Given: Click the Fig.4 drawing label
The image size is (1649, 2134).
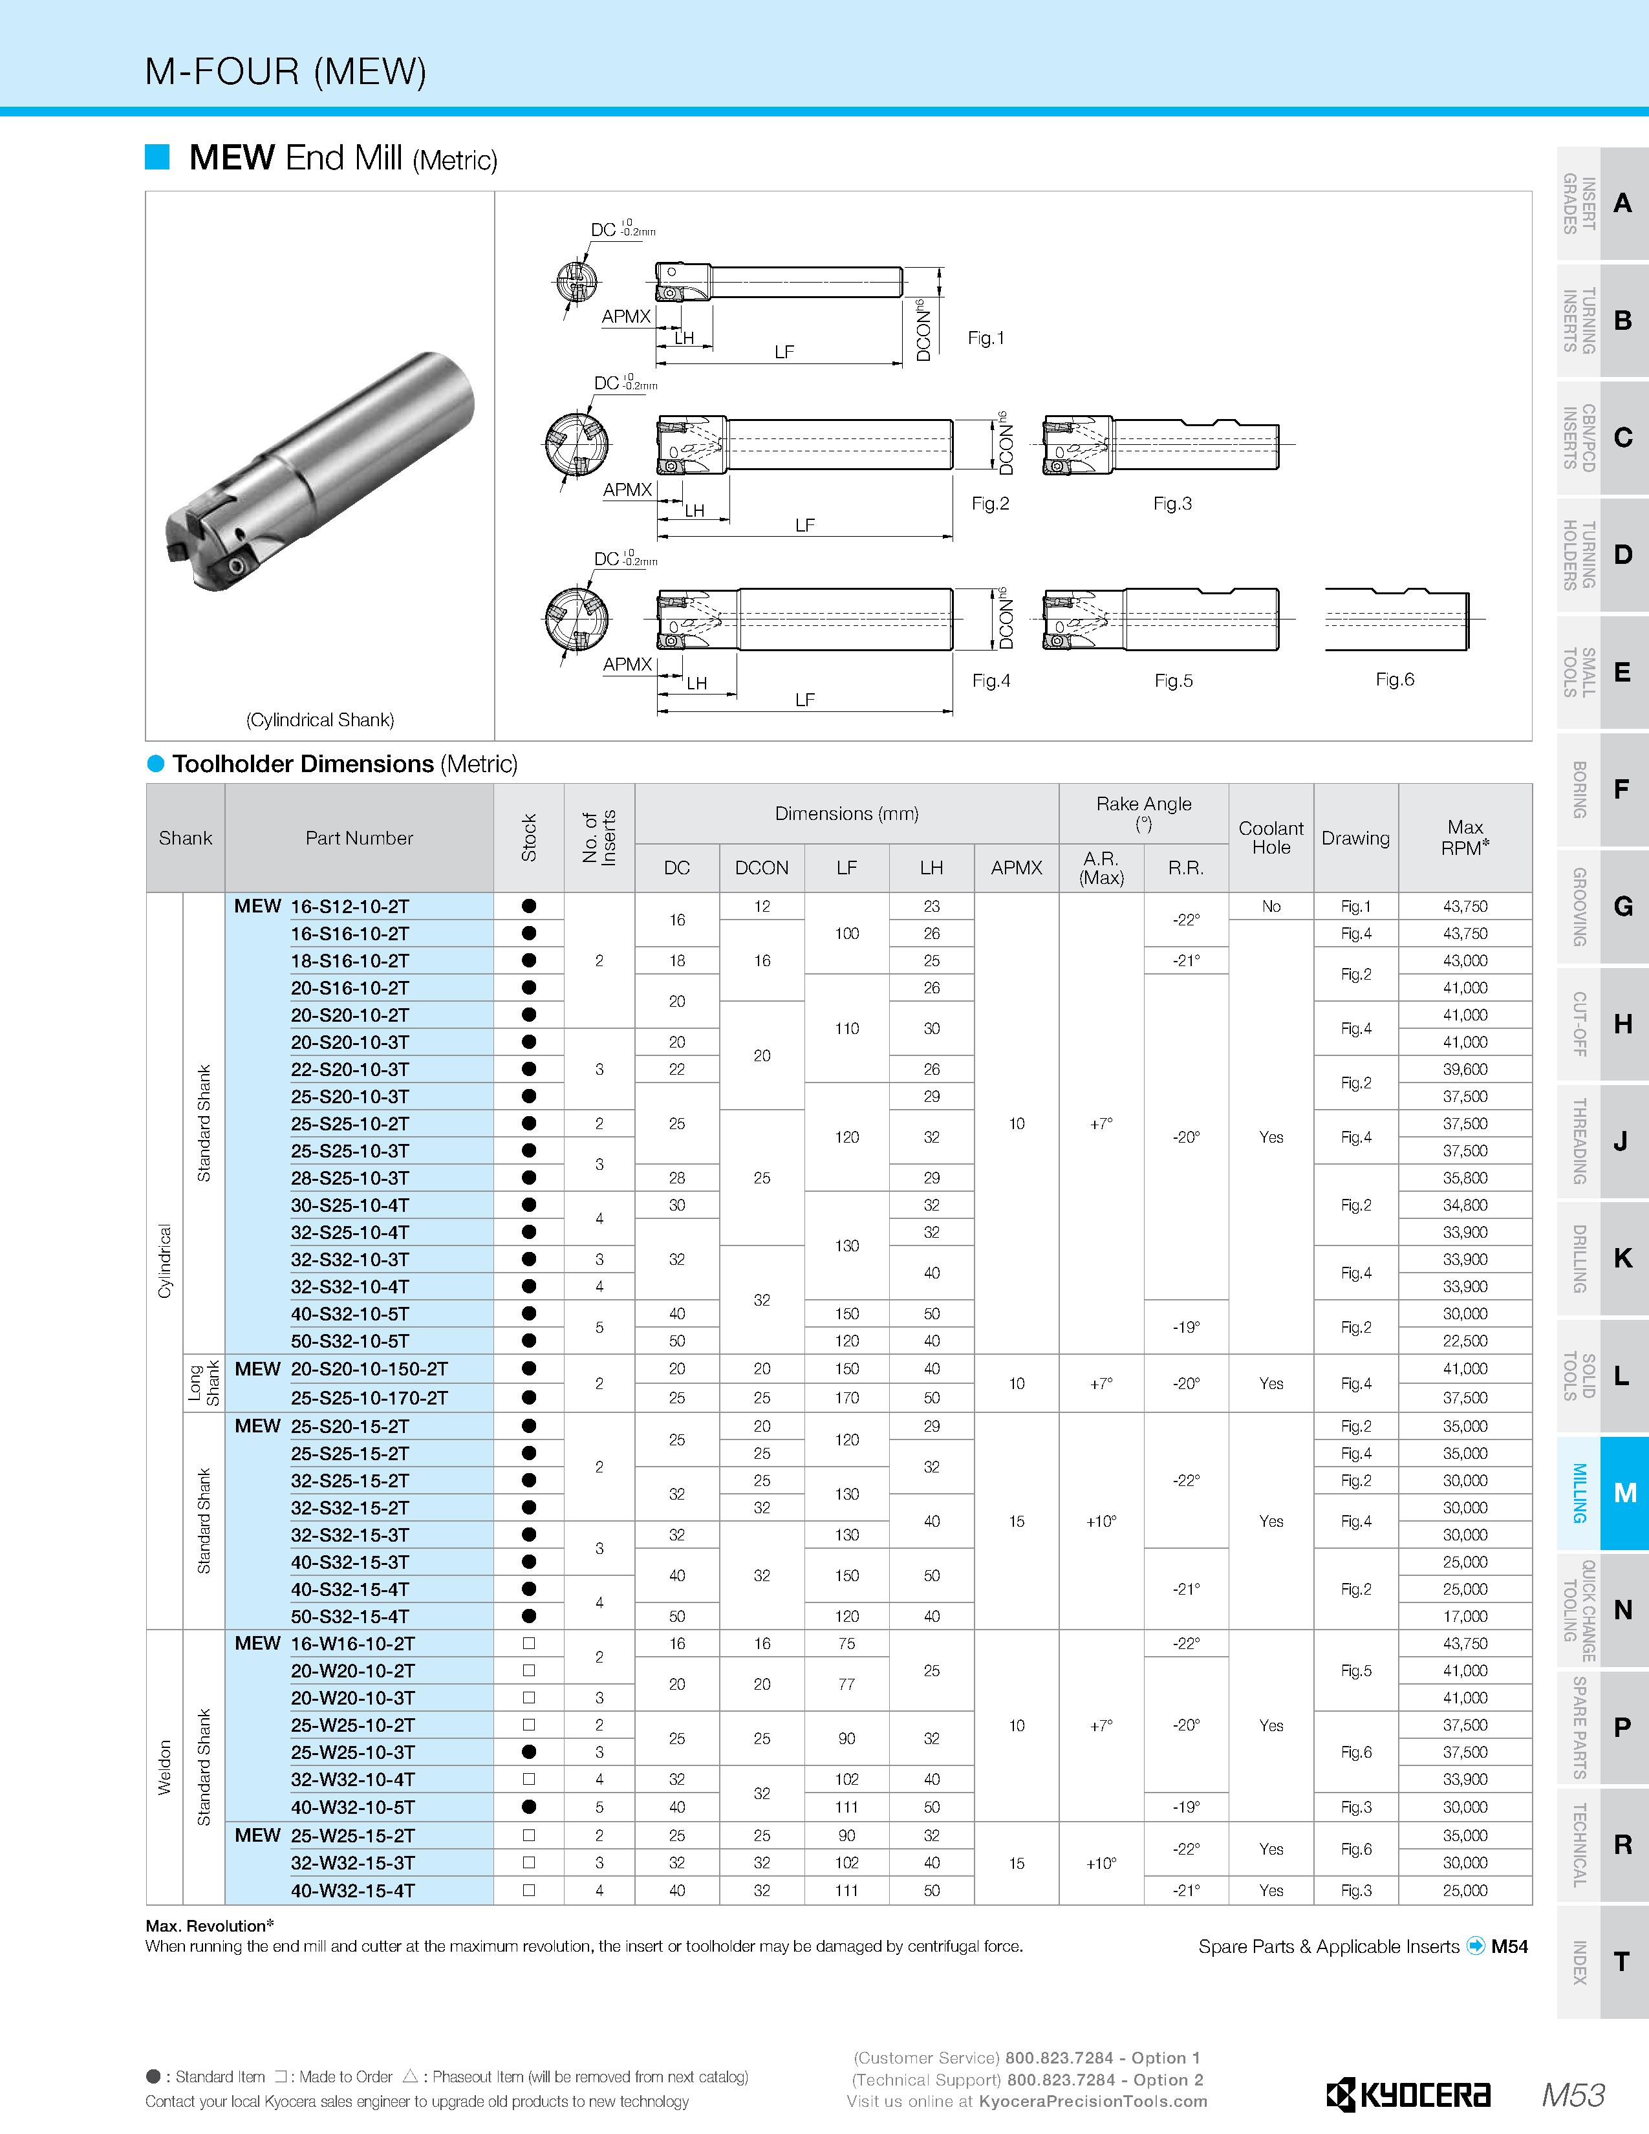Looking at the screenshot, I should [991, 680].
